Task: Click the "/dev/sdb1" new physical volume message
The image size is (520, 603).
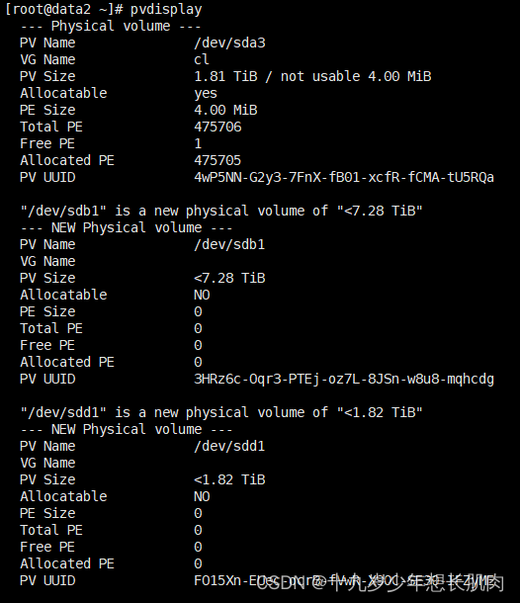Action: click(221, 211)
